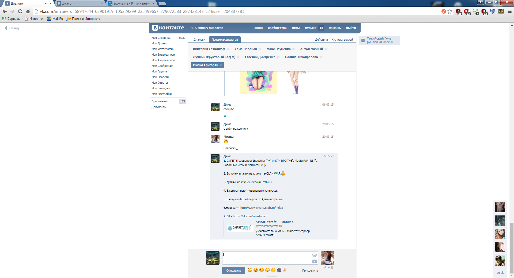Expand the Прикрепить attach menu
This screenshot has width=514, height=278.
tap(310, 271)
